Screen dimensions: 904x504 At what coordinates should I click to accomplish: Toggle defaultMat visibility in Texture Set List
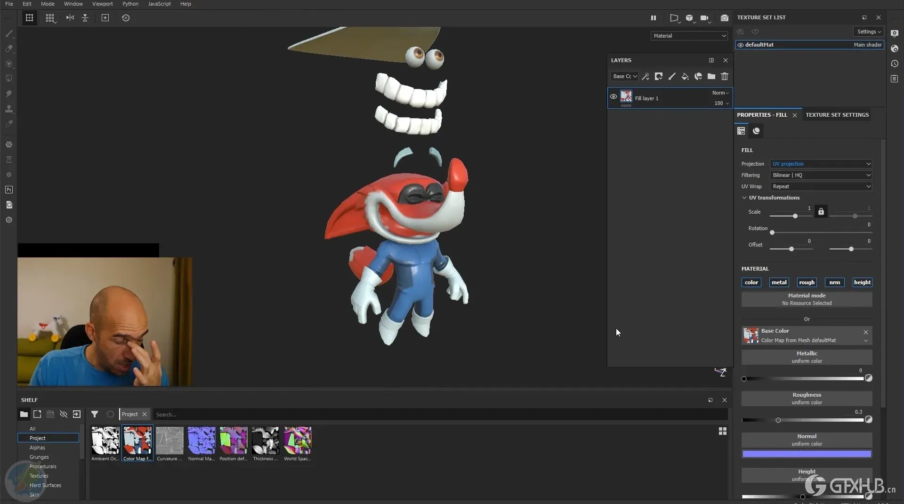pos(741,45)
